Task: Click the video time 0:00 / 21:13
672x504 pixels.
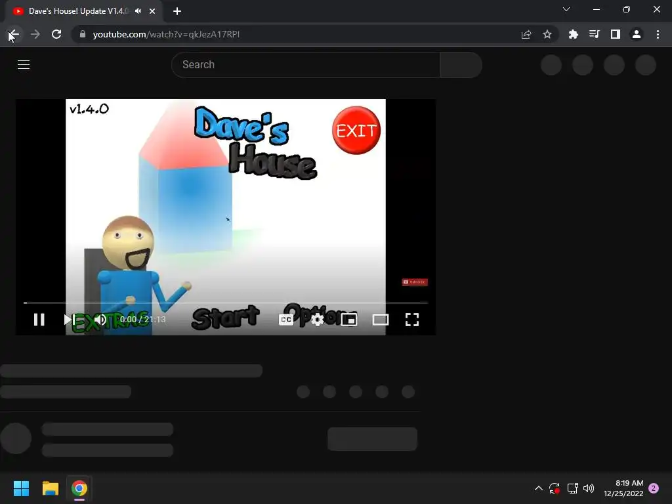Action: (x=142, y=320)
